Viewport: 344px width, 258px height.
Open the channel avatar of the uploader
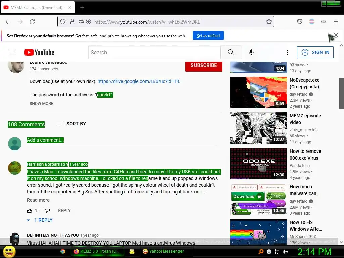[16, 67]
